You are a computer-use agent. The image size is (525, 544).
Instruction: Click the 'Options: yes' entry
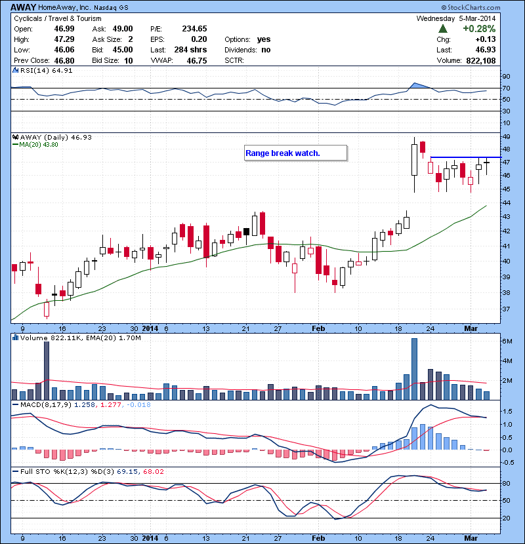247,39
